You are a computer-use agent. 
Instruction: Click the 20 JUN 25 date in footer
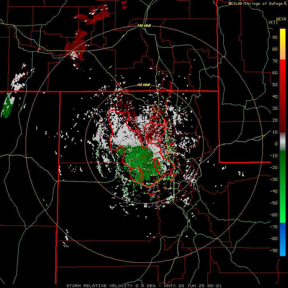[192, 286]
